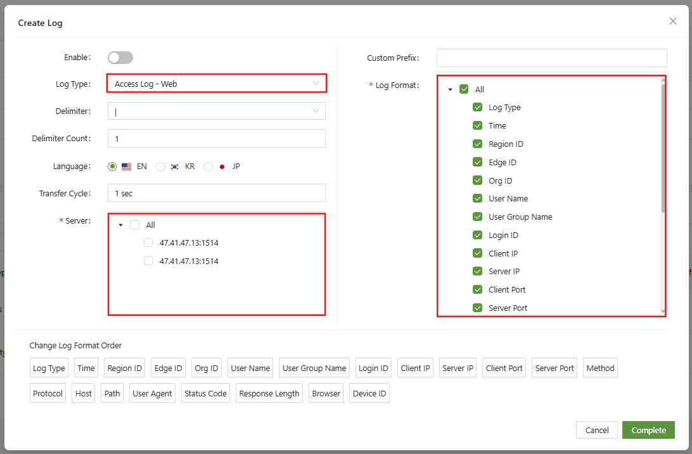The width and height of the screenshot is (692, 454).
Task: Check the first 47.41.47.13:1514 server checkbox
Action: point(148,243)
